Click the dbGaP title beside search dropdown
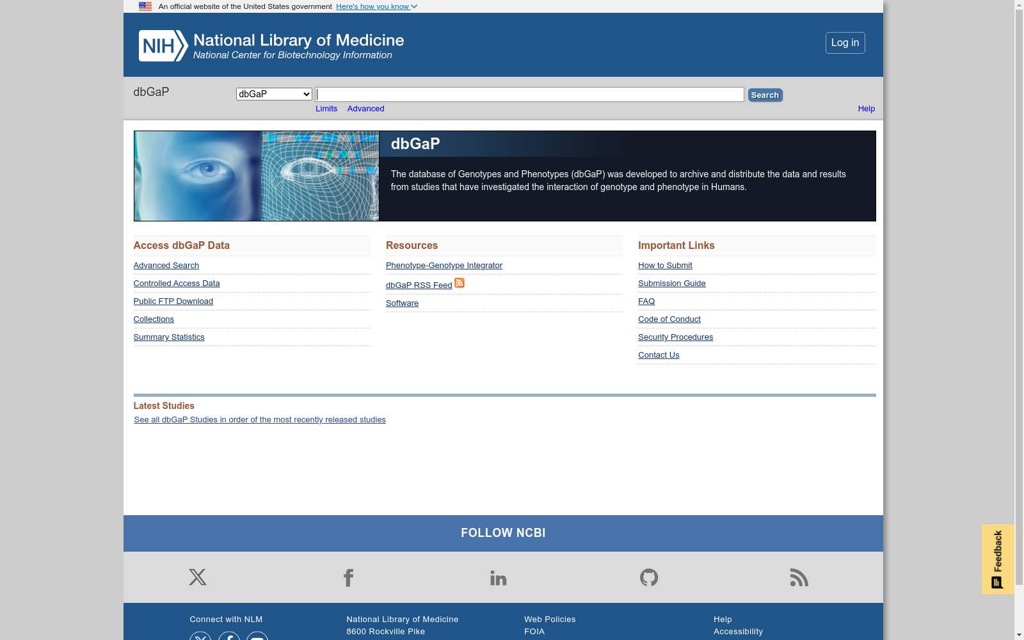The height and width of the screenshot is (640, 1024). 151,92
